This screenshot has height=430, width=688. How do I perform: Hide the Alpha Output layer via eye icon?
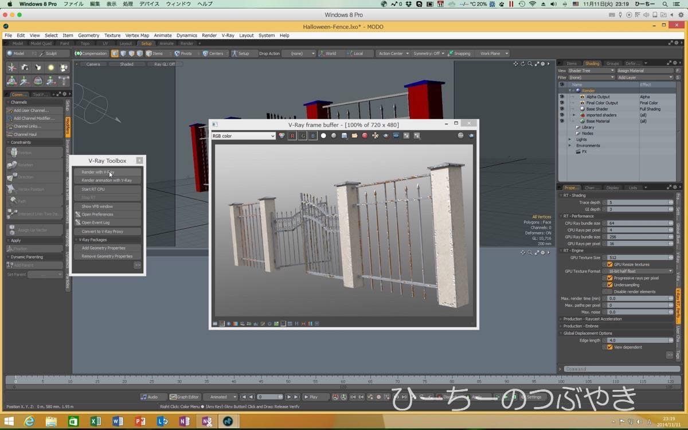point(562,97)
